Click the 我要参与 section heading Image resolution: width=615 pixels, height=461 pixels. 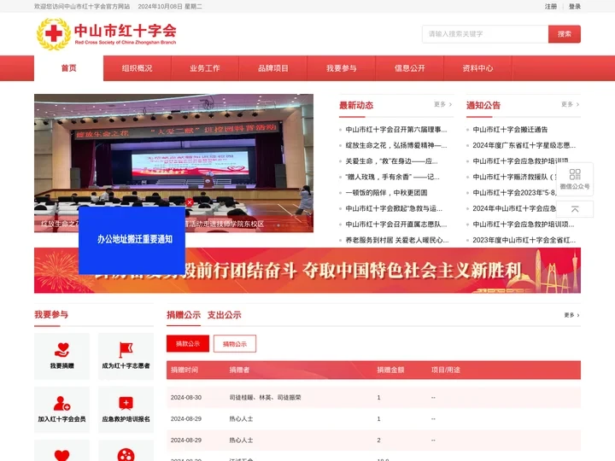click(x=51, y=314)
